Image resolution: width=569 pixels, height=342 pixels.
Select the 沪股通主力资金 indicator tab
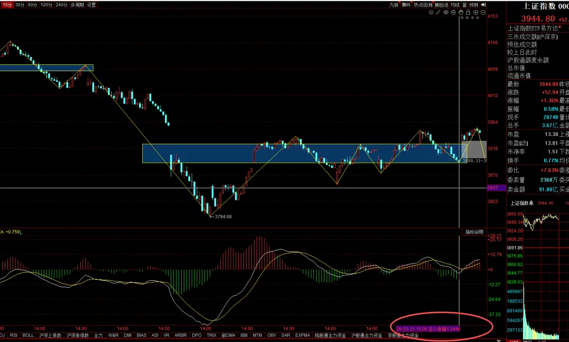point(367,335)
